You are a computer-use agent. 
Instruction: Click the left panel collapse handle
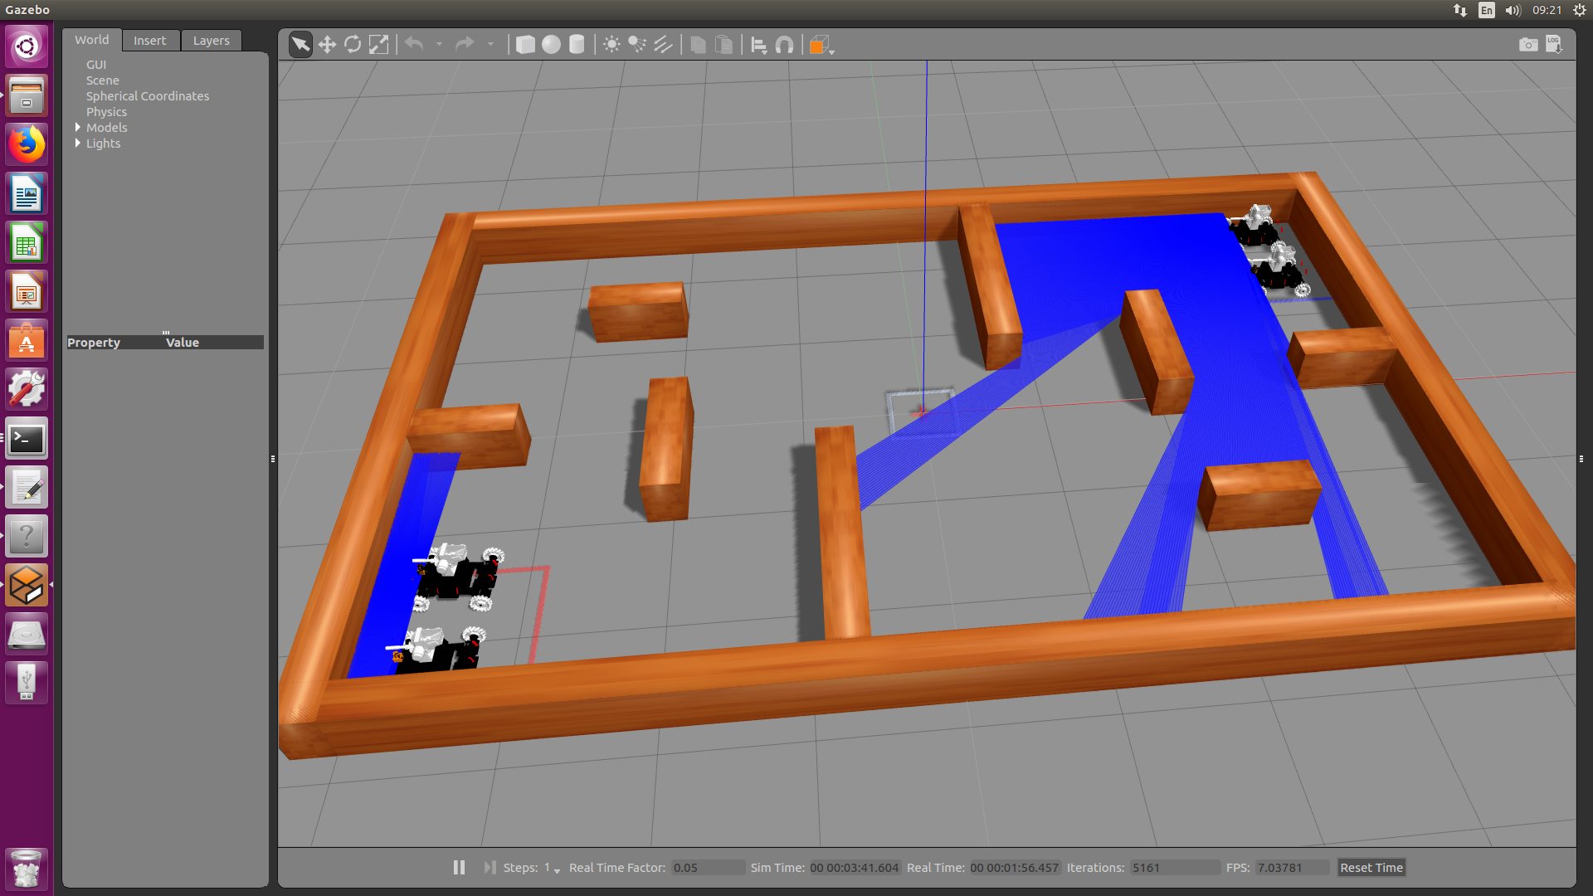coord(273,458)
